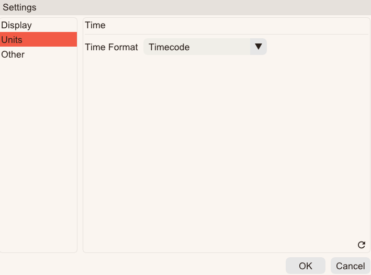Screen dimensions: 371x275
Task: Click the Time section header
Action: 95,25
